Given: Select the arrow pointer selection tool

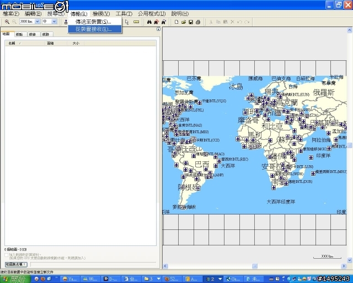Looking at the screenshot, I should [127, 22].
